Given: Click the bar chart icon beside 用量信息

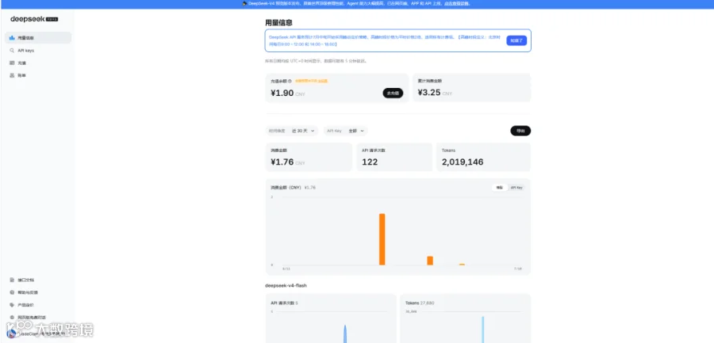Looking at the screenshot, I should pyautogui.click(x=12, y=38).
